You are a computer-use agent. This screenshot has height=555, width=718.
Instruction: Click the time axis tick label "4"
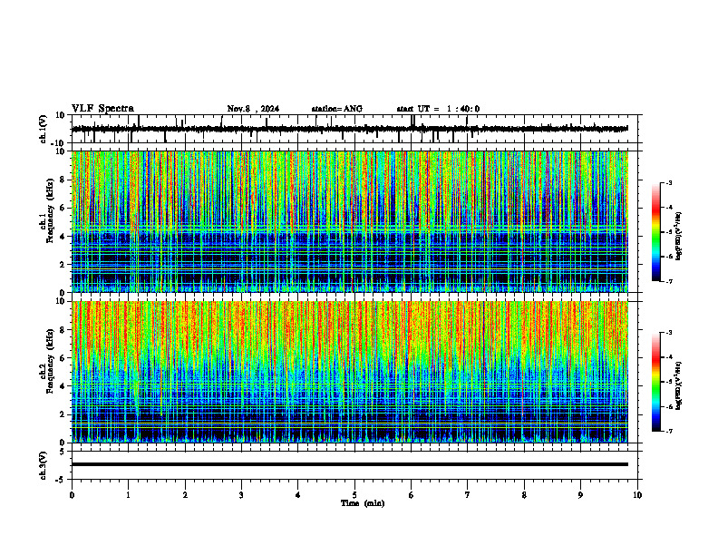(298, 495)
